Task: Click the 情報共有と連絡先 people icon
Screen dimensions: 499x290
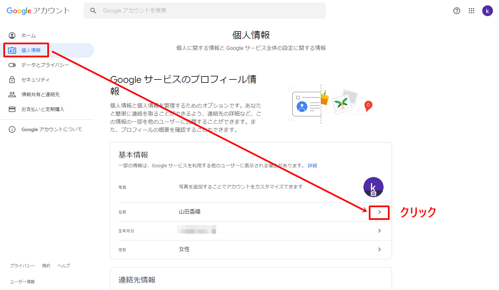Action: click(x=12, y=95)
